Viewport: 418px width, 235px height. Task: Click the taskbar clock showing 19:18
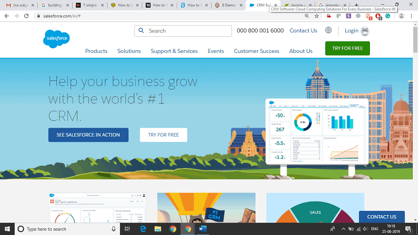(391, 229)
